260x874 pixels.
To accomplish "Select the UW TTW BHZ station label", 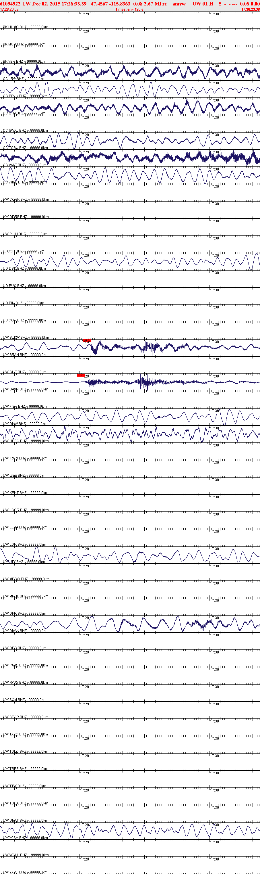I will 25,786.
